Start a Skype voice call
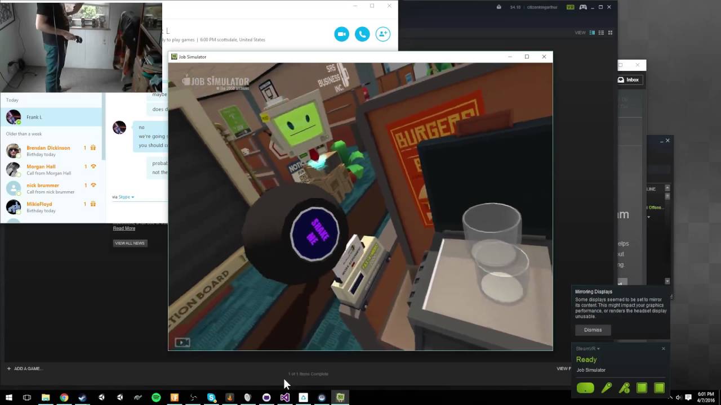 pyautogui.click(x=362, y=34)
